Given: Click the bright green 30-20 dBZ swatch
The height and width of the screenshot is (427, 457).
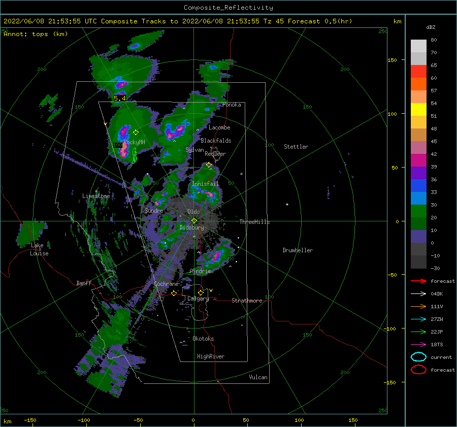Looking at the screenshot, I should coord(418,211).
